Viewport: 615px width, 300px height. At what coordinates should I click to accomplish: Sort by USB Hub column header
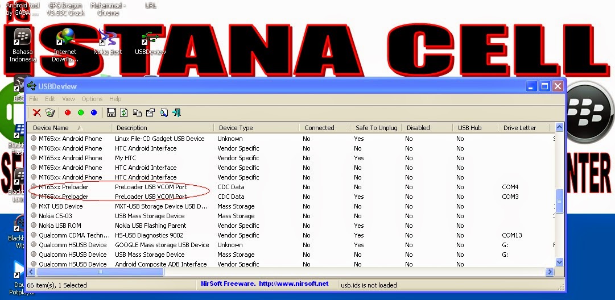tap(476, 128)
